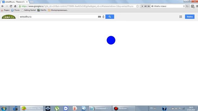Screen dimensions: 198x111
Task: Open the eye icon app in taskbar
Action: click(x=48, y=108)
